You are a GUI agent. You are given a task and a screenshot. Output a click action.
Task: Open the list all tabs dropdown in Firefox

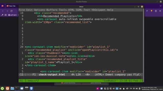click(x=160, y=6)
